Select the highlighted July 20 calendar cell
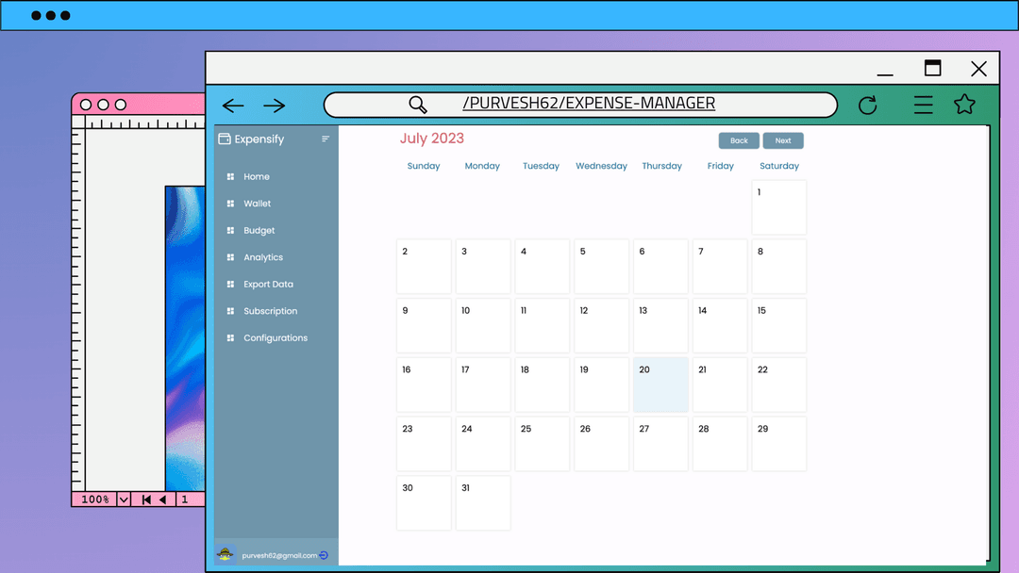1019x573 pixels. [x=660, y=385]
